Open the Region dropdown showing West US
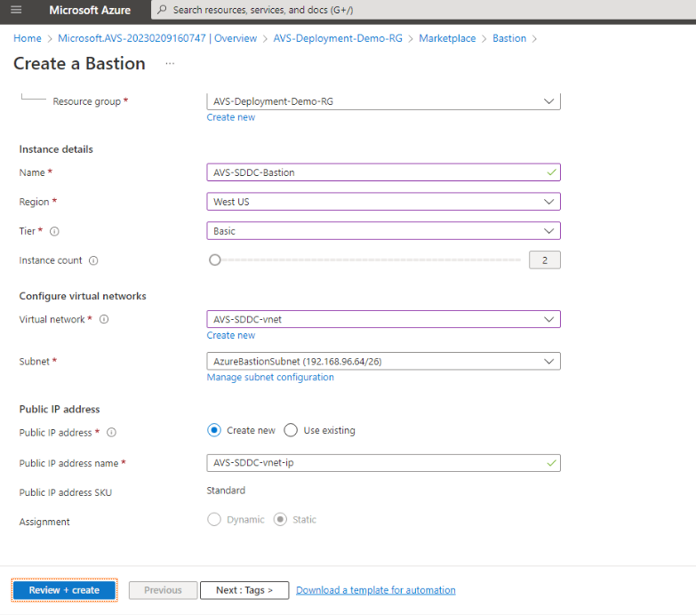 coord(383,202)
